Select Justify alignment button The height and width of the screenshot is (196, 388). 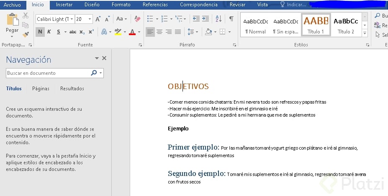click(178, 32)
